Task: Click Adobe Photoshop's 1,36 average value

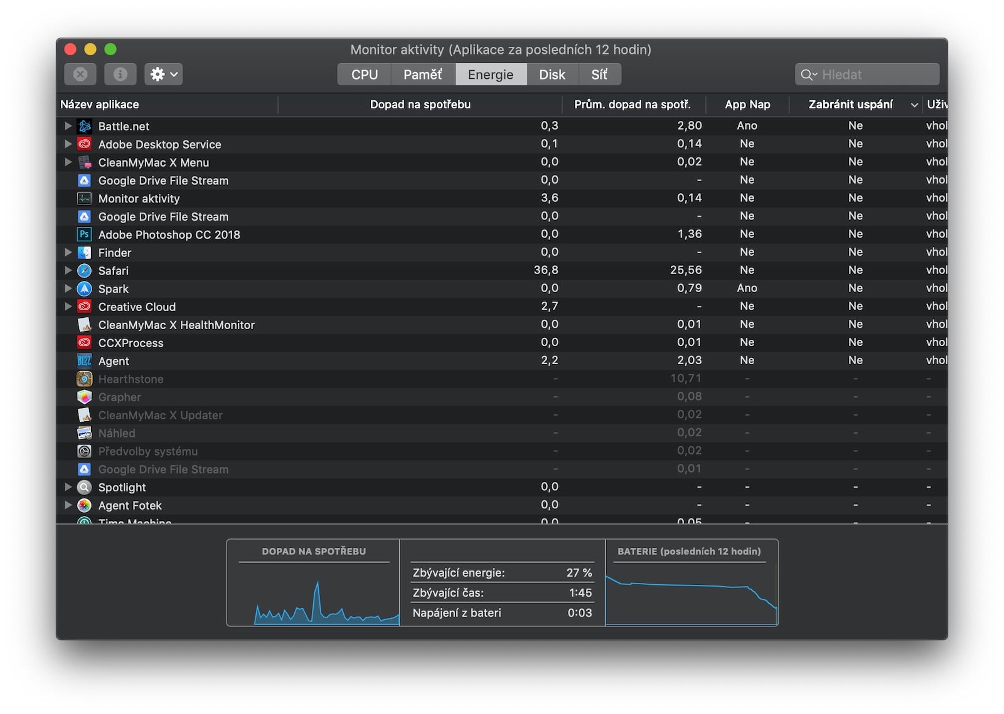Action: 690,234
